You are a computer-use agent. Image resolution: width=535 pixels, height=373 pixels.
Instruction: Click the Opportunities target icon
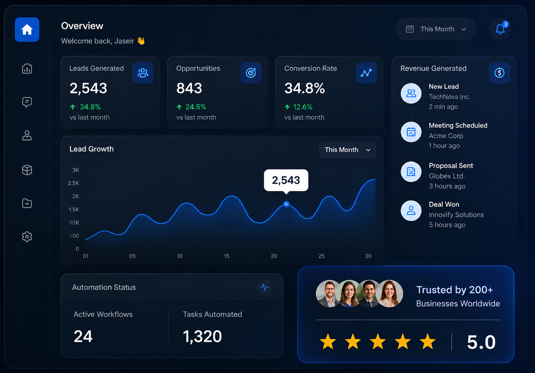click(251, 73)
